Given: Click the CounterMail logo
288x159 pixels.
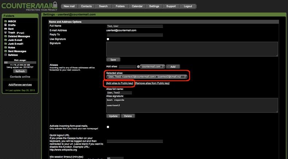Looking at the screenshot, I should point(30,6).
